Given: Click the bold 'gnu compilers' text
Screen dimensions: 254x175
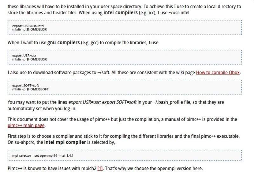Looking at the screenshot, I should [63, 42].
